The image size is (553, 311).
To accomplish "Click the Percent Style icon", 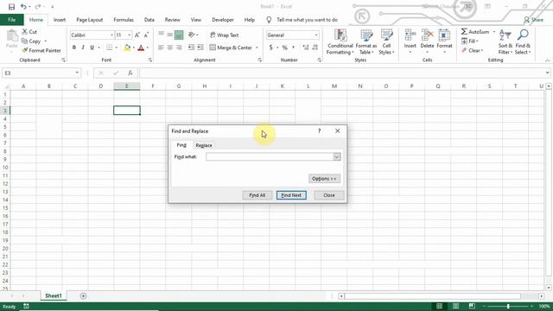I will (x=285, y=48).
